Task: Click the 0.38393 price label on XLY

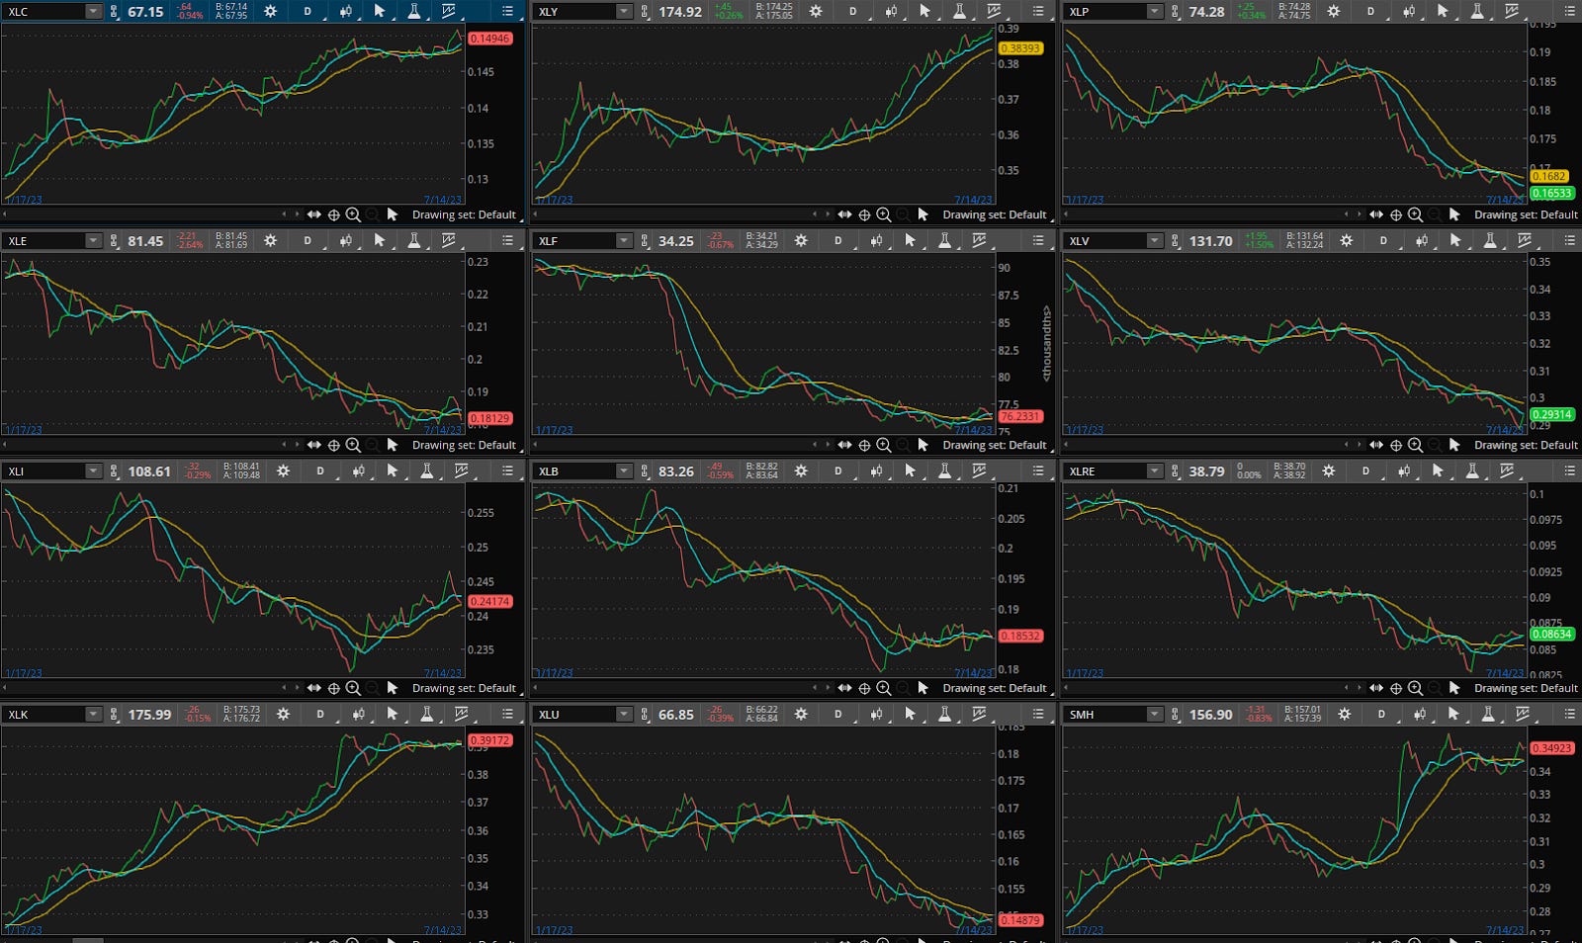Action: coord(1020,48)
